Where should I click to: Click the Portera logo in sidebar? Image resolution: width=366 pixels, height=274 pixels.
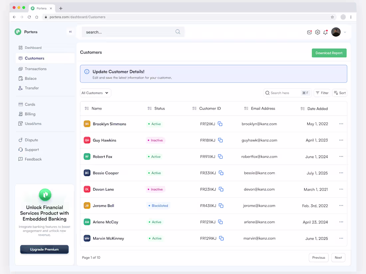pyautogui.click(x=18, y=32)
